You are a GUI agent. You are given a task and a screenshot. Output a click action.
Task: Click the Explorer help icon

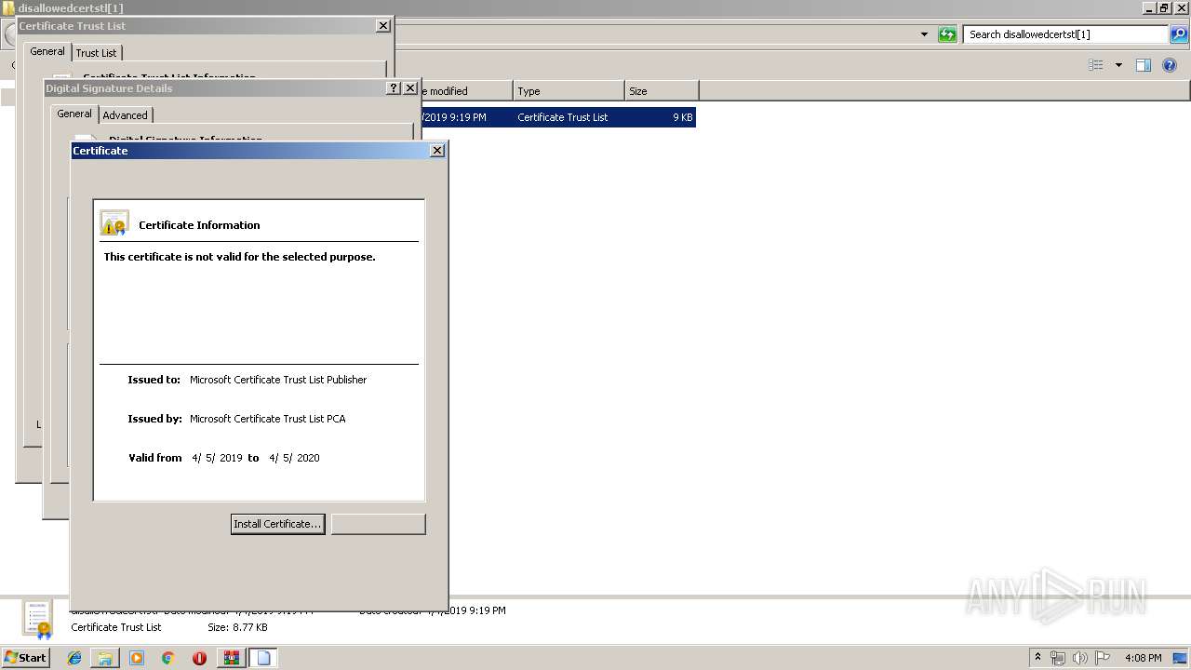click(x=1170, y=65)
